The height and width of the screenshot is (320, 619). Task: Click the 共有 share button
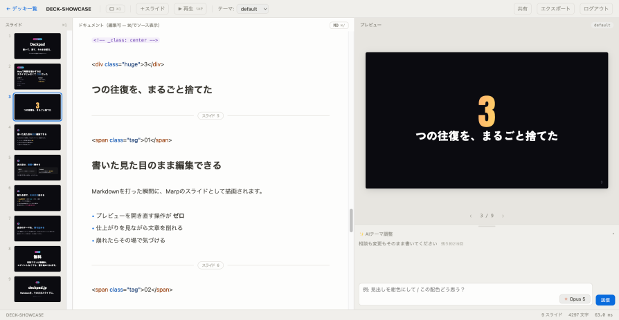(523, 9)
